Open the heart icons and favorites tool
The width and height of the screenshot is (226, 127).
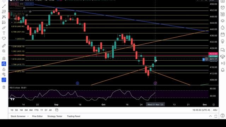pyautogui.click(x=4, y=38)
